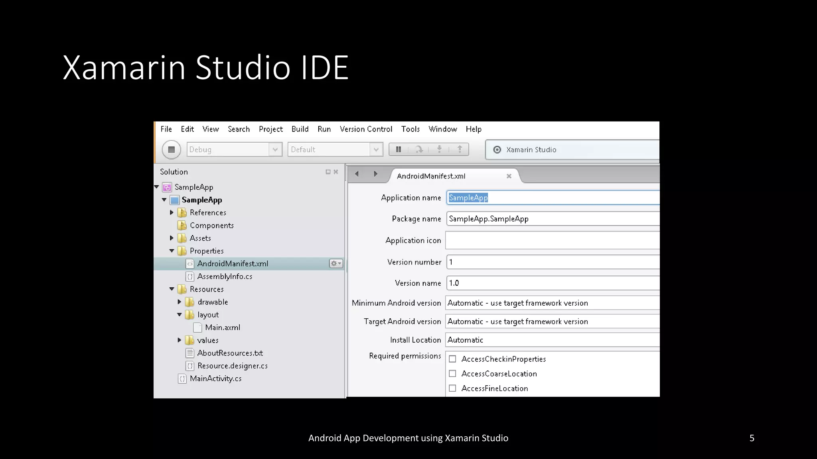Screen dimensions: 817x459
Task: Collapse the Properties folder
Action: pos(172,251)
